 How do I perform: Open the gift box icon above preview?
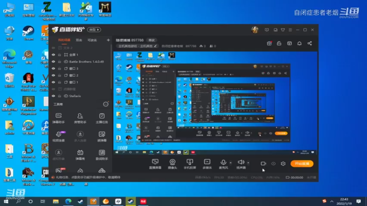269,43
